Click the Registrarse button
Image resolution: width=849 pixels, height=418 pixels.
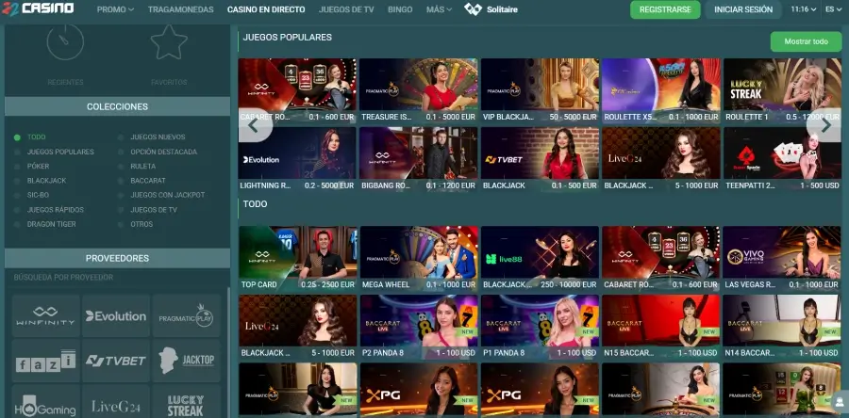tap(665, 9)
